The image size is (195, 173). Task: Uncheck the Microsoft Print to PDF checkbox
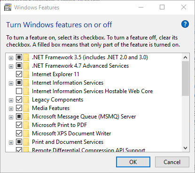coord(19,125)
